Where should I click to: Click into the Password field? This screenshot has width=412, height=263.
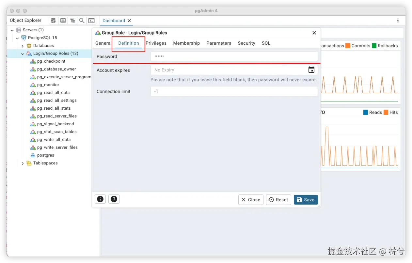click(234, 56)
